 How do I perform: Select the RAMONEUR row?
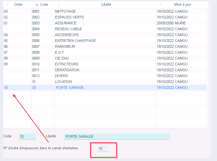(x=65, y=47)
